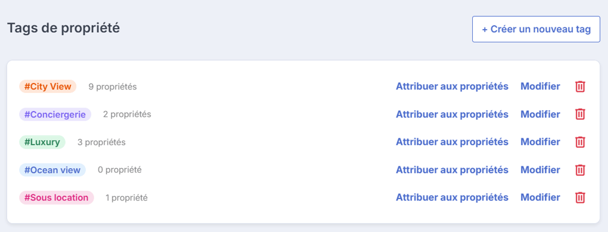
Task: Click Modifier next to Luxury
Action: (x=540, y=142)
